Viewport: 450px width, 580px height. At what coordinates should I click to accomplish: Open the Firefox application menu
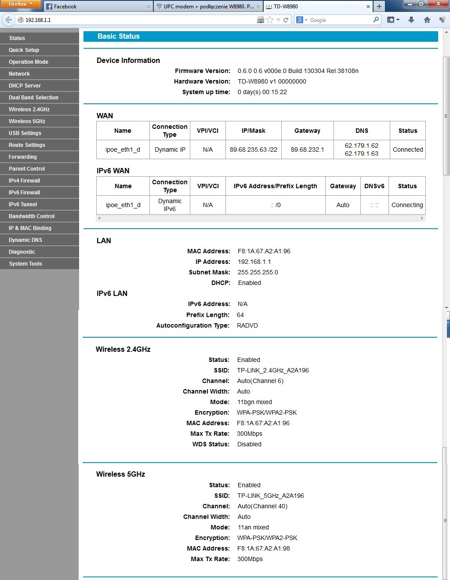click(20, 4)
